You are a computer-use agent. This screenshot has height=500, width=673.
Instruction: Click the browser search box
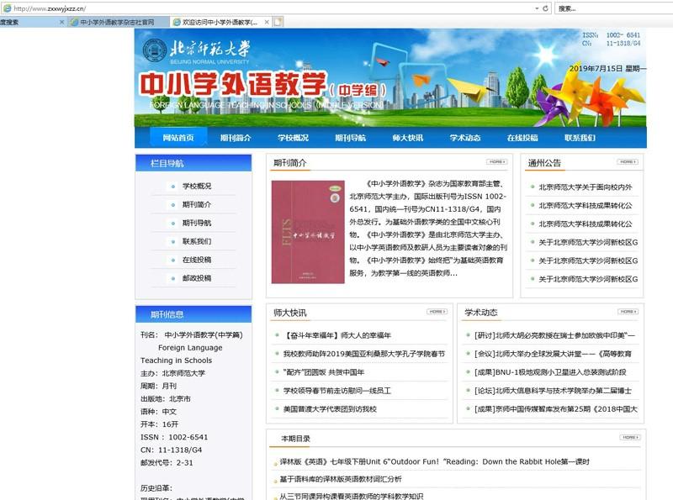[614, 8]
